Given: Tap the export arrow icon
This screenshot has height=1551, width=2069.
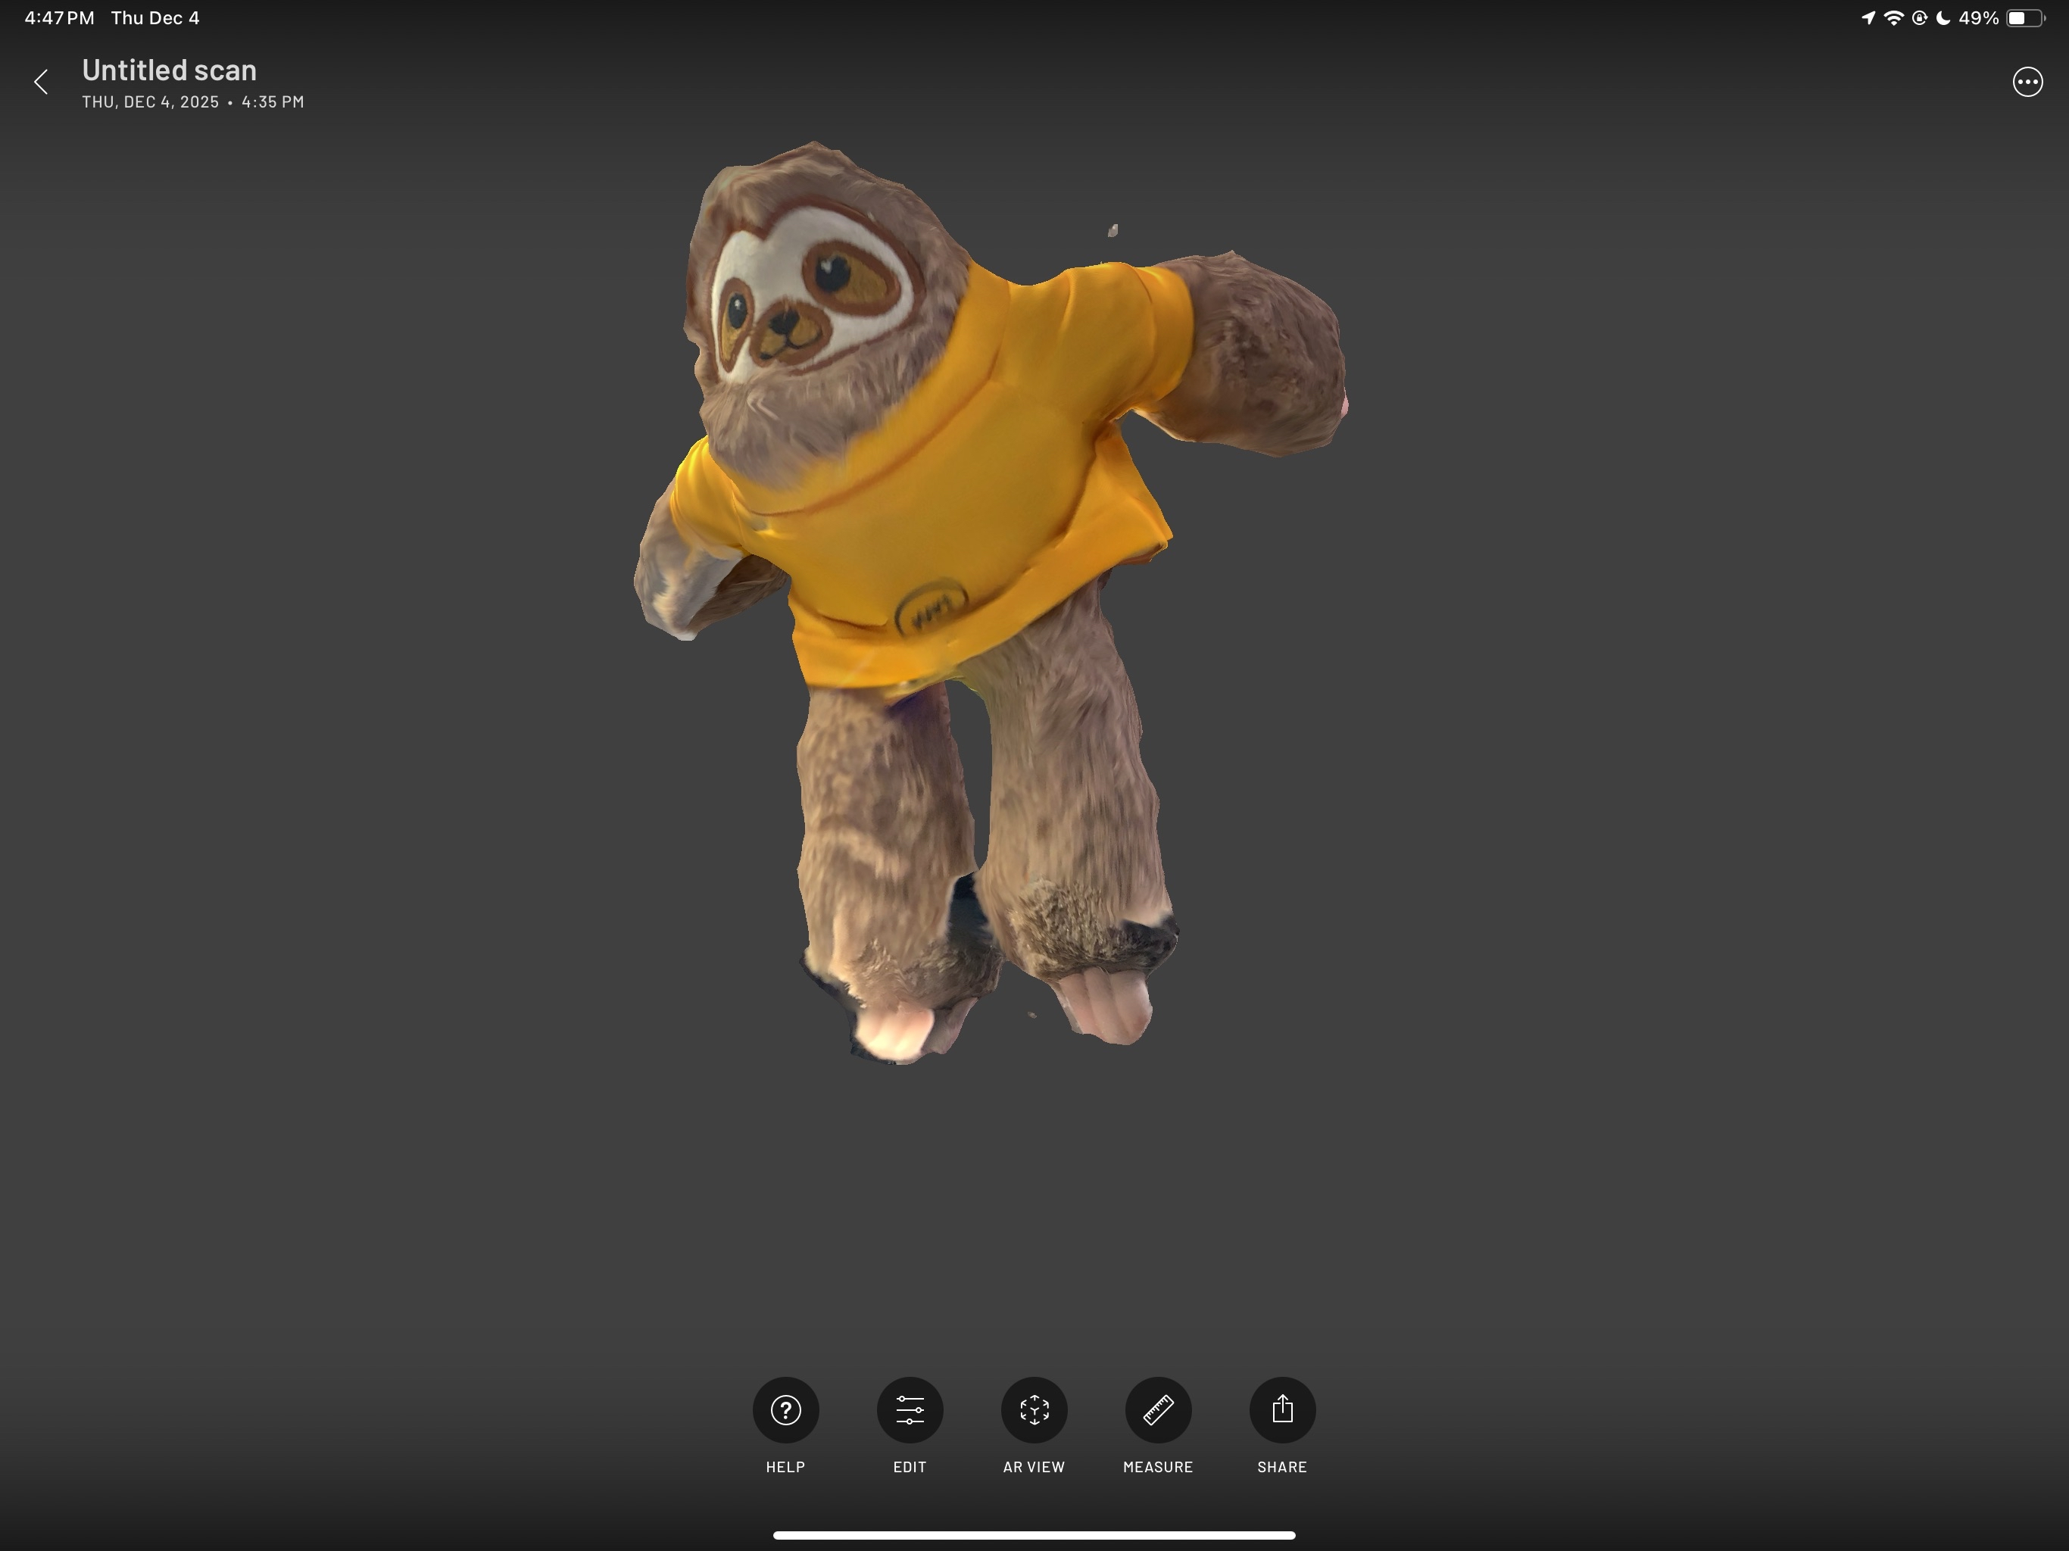Looking at the screenshot, I should click(1282, 1409).
